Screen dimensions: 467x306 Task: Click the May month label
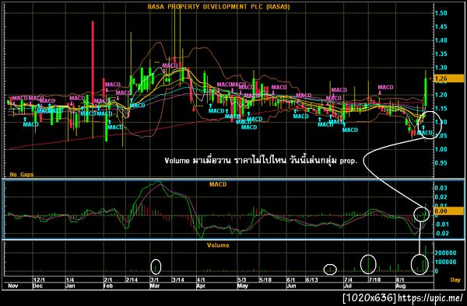click(x=243, y=286)
